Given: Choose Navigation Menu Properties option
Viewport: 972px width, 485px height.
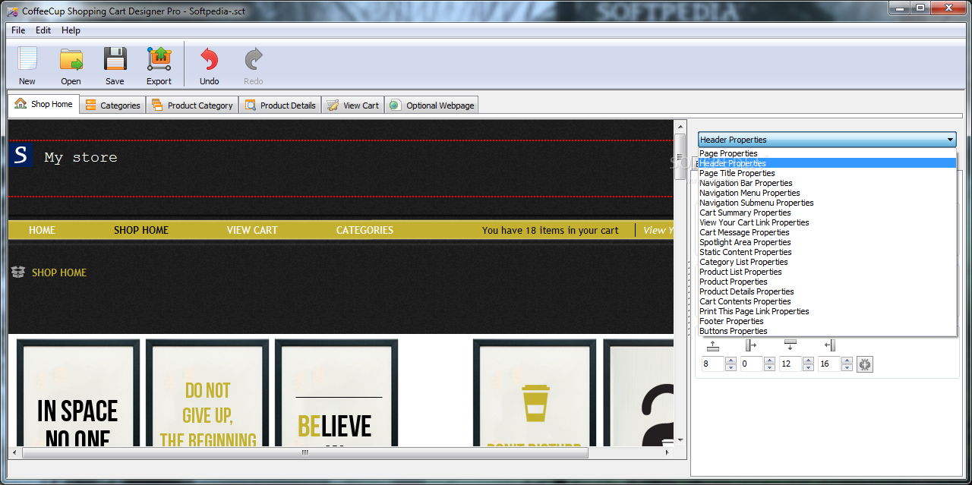Looking at the screenshot, I should 827,193.
